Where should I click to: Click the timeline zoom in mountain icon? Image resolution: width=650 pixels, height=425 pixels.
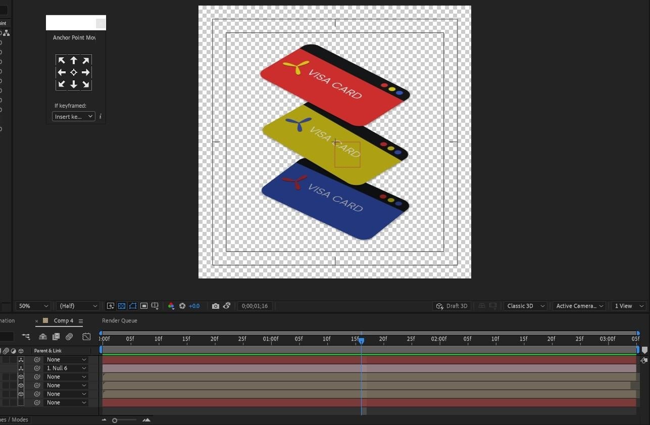(146, 420)
